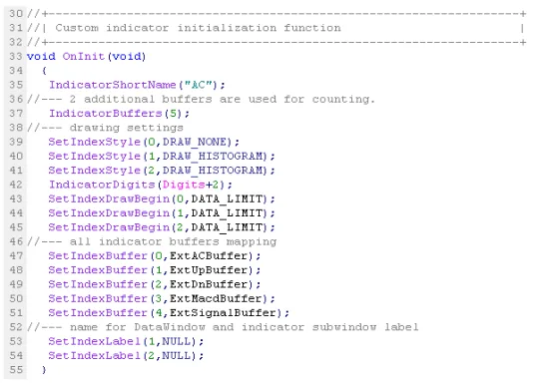Image resolution: width=553 pixels, height=383 pixels.
Task: Click ExtDnBuffer on line 49
Action: click(209, 284)
